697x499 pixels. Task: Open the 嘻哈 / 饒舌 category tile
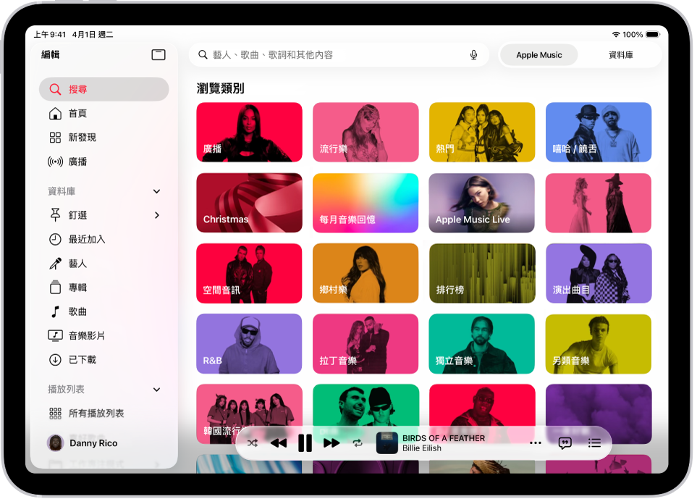click(x=599, y=132)
